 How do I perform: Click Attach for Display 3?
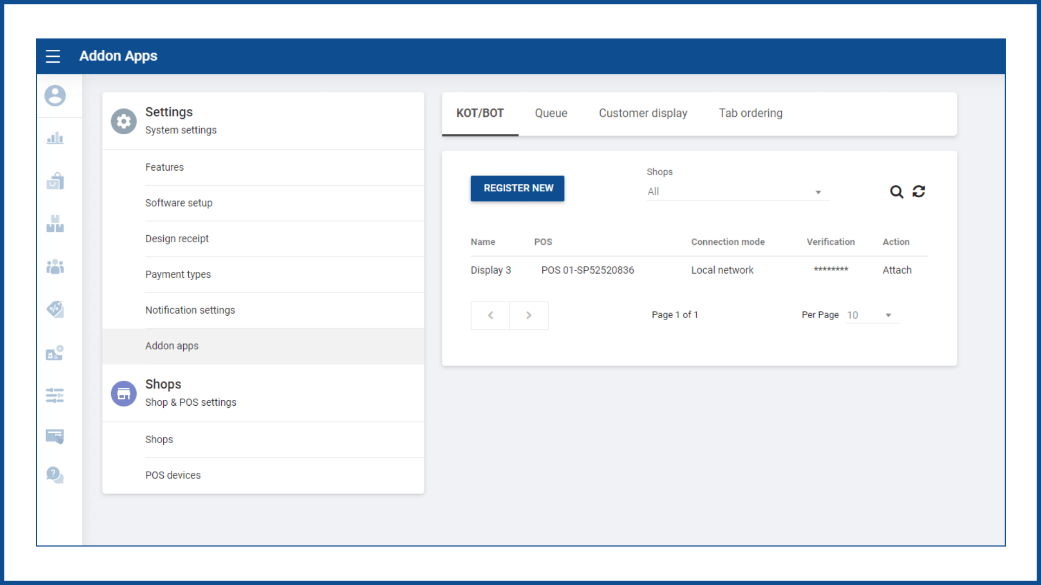pos(897,270)
